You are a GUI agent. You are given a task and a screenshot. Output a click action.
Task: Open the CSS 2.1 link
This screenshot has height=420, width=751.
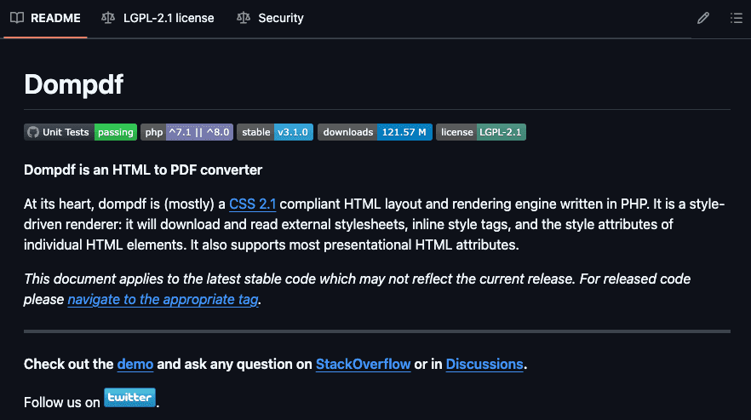coord(252,204)
